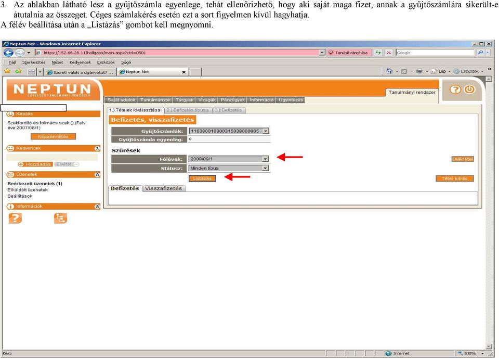The image size is (499, 359).
Task: Click the browser Forward arrow button
Action: pos(20,53)
